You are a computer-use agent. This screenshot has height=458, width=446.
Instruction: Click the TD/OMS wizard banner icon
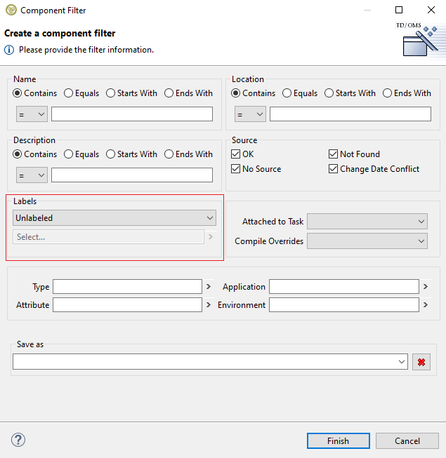pyautogui.click(x=419, y=39)
